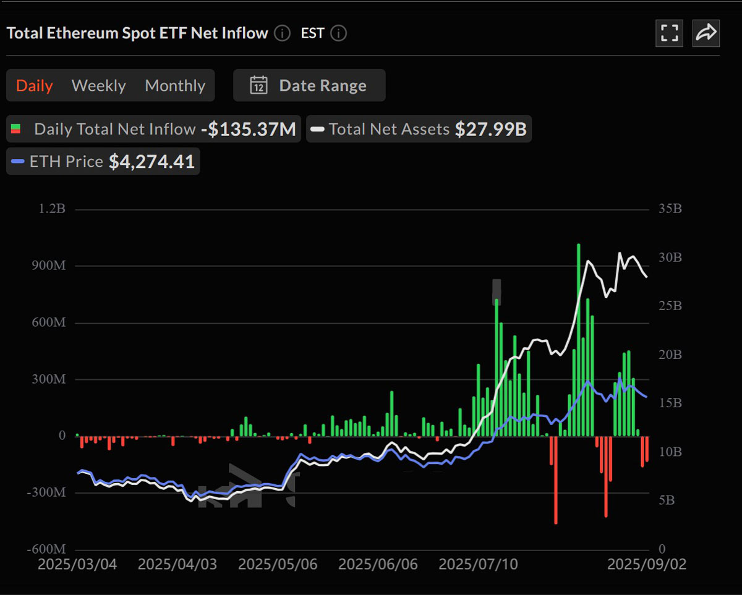Select the Daily tab
The height and width of the screenshot is (595, 742).
pos(34,85)
